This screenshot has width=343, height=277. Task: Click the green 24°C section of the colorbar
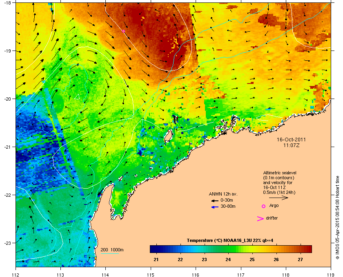pos(228,249)
